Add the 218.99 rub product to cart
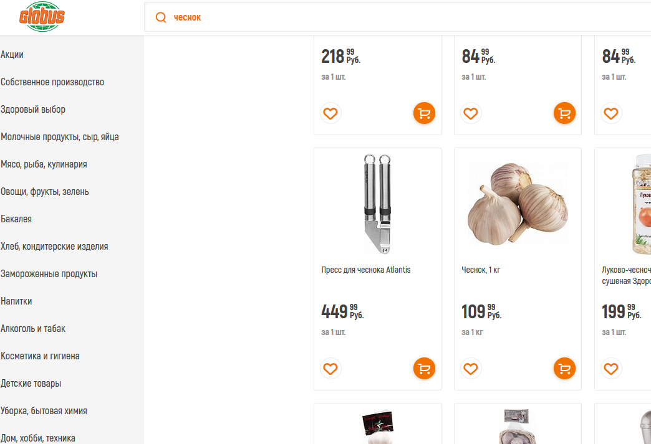The height and width of the screenshot is (444, 651). click(x=424, y=113)
